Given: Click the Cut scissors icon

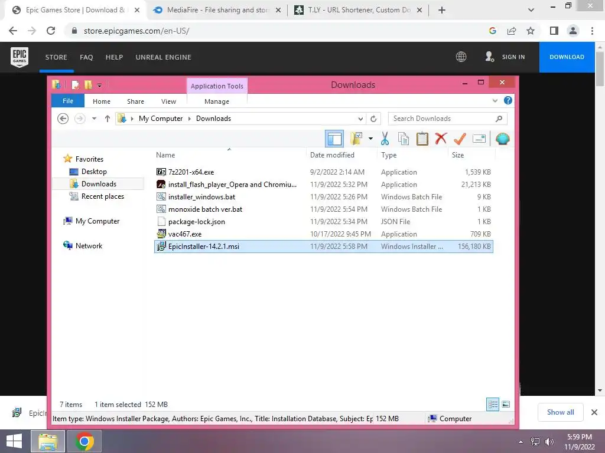Looking at the screenshot, I should (385, 139).
